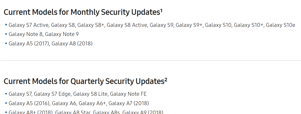Click the bullet before Galaxy Note 8

click(x=6, y=34)
